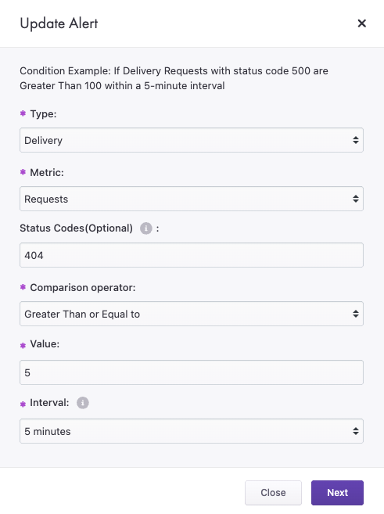Click the Update Alert dialog title
Image resolution: width=384 pixels, height=514 pixels.
(59, 23)
